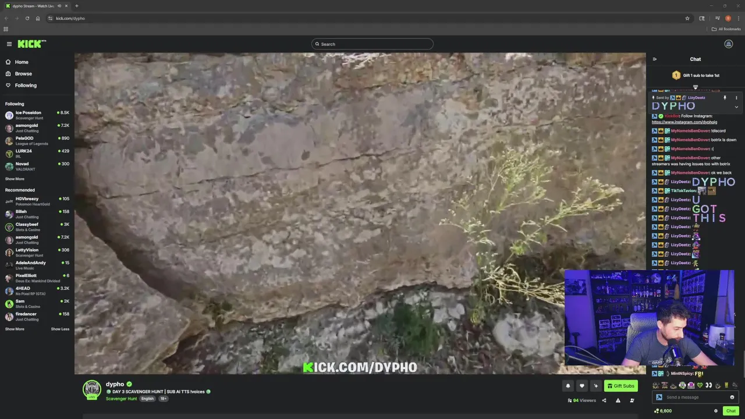Screen dimensions: 745x419
Task: Reload the page in browser
Action: [27, 18]
